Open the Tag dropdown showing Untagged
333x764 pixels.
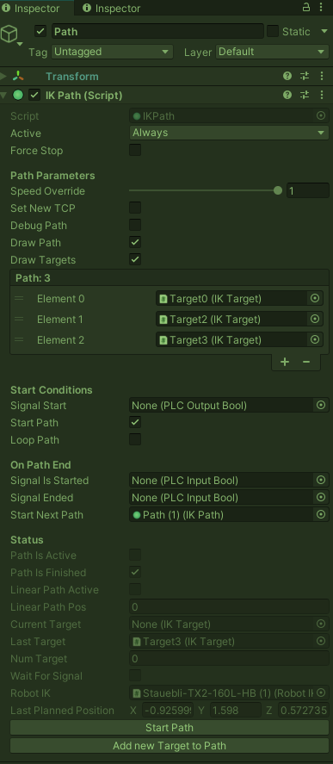tap(112, 52)
